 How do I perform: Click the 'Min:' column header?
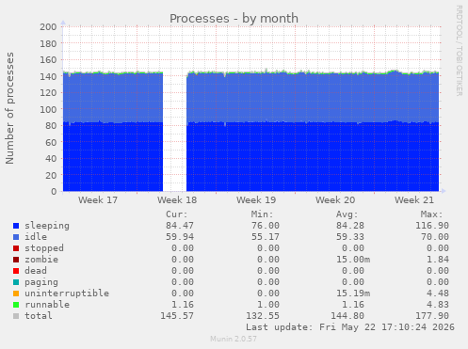tap(262, 214)
